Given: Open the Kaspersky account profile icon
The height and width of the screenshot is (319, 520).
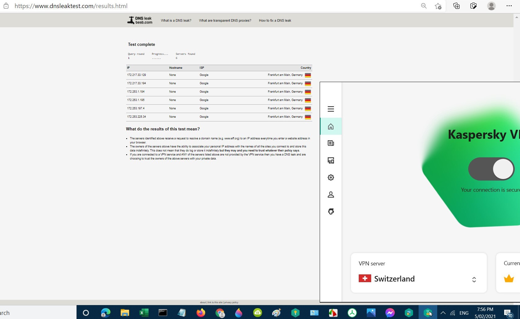Looking at the screenshot, I should click(x=331, y=194).
